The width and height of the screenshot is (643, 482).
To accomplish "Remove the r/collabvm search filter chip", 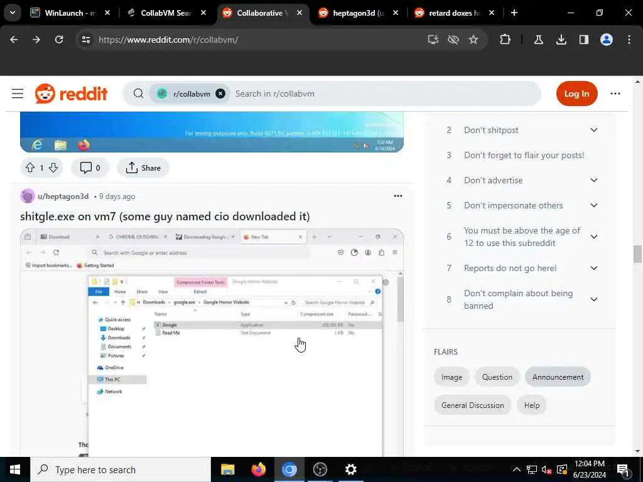I will point(220,94).
